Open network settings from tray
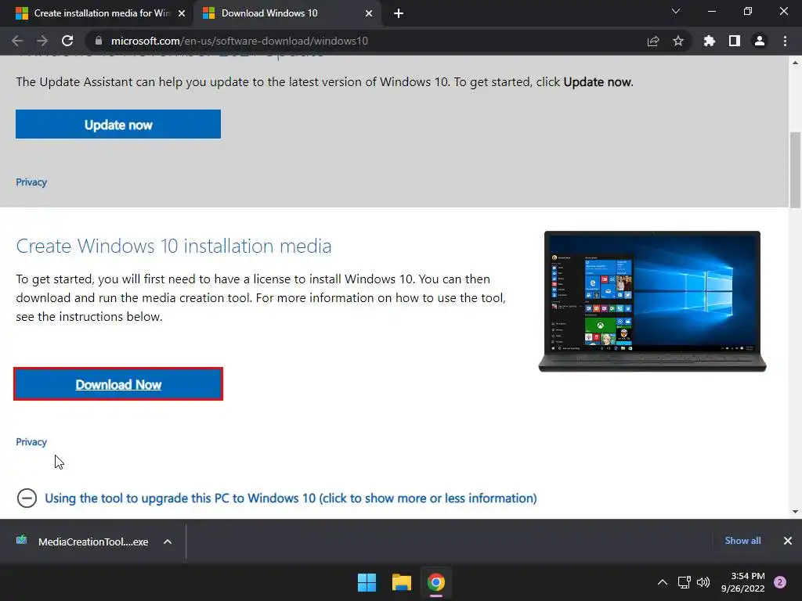The image size is (802, 601). click(684, 582)
